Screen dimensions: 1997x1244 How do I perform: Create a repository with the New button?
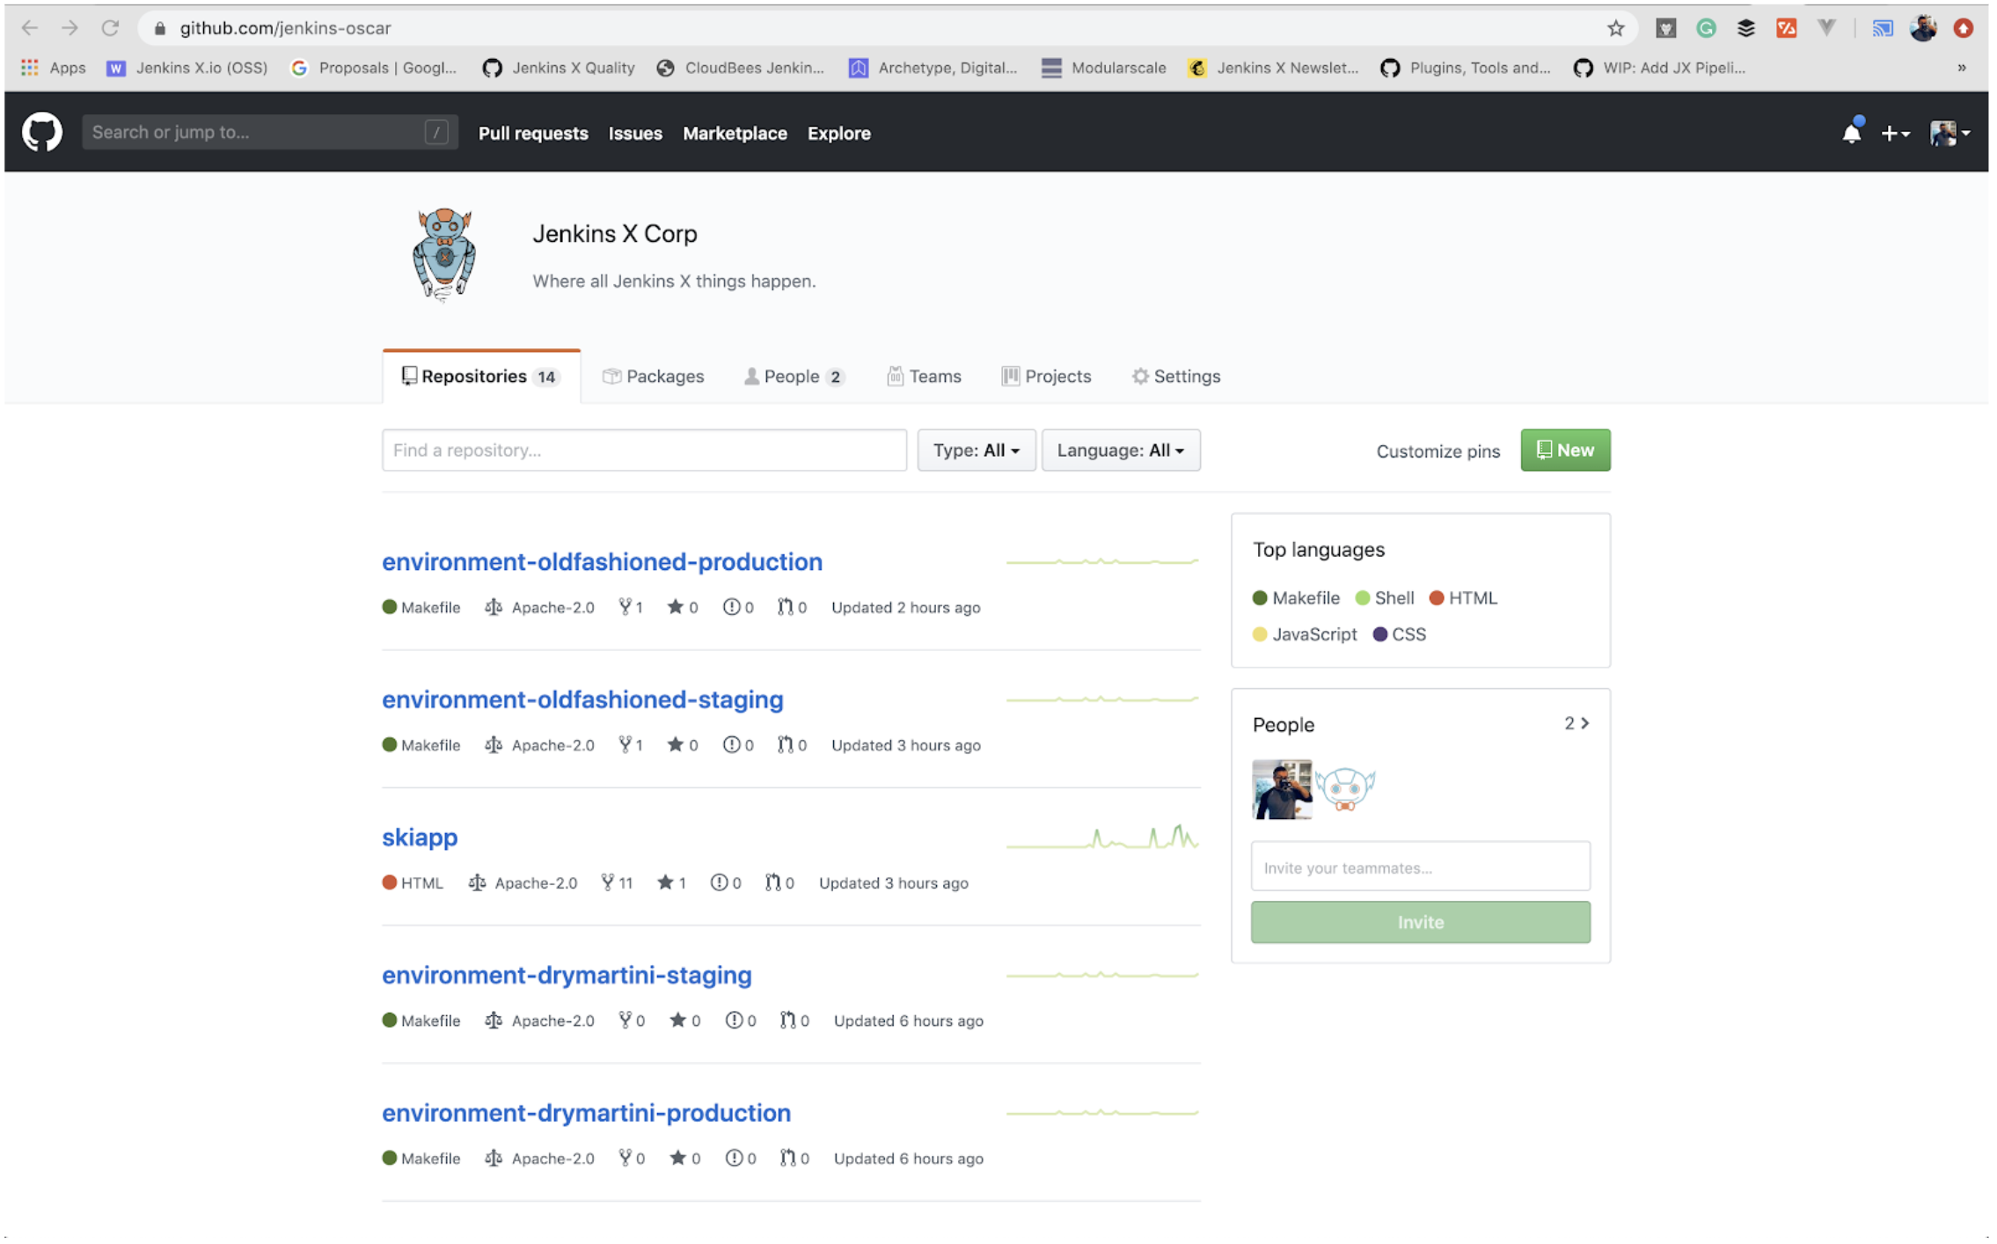pyautogui.click(x=1565, y=450)
